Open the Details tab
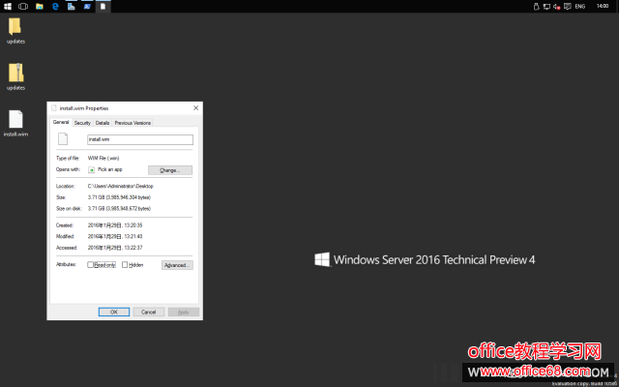The height and width of the screenshot is (387, 619). click(x=103, y=123)
